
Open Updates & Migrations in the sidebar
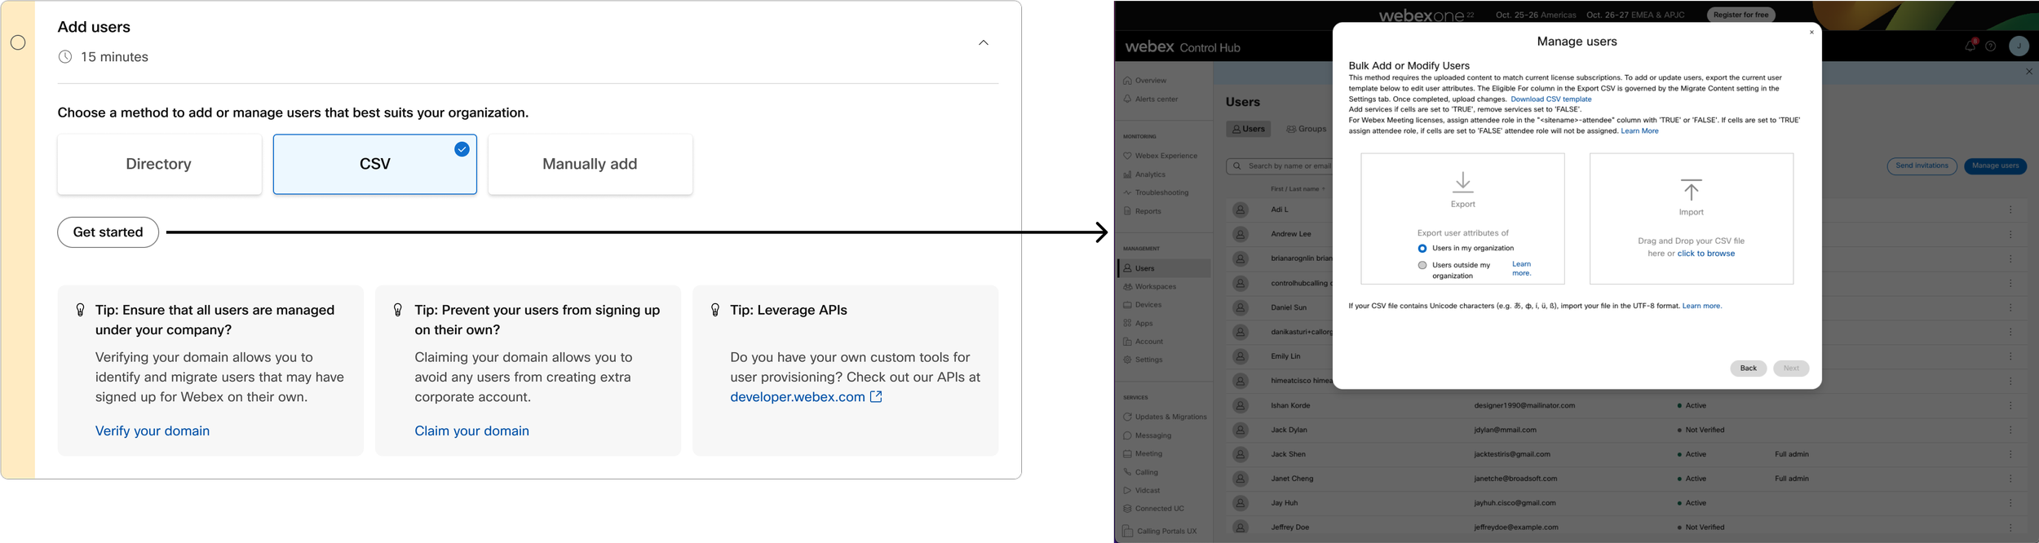coord(1164,417)
